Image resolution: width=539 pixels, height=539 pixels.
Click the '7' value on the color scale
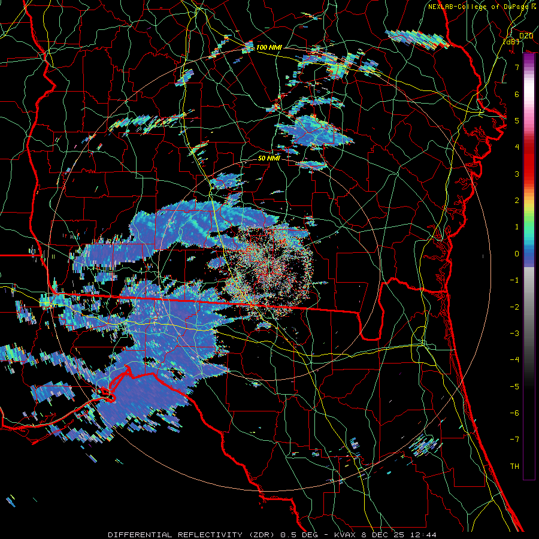[x=517, y=67]
